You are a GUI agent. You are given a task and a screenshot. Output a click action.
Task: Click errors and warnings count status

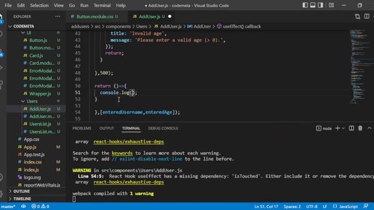point(40,206)
